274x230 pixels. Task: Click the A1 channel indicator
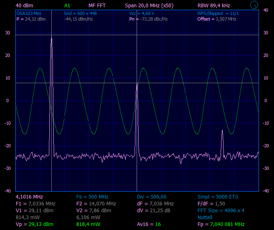(67, 6)
